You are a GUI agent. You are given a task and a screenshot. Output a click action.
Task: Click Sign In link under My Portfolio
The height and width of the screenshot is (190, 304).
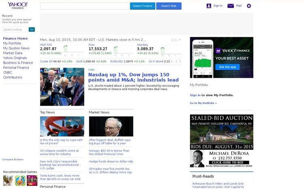(x=195, y=95)
